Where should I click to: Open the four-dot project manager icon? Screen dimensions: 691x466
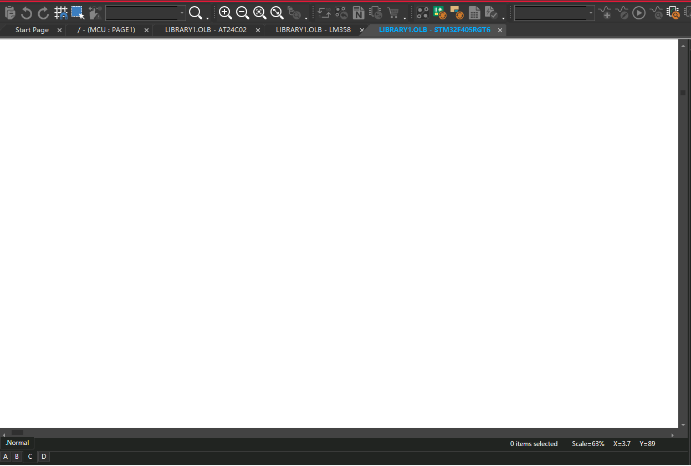[x=423, y=13]
